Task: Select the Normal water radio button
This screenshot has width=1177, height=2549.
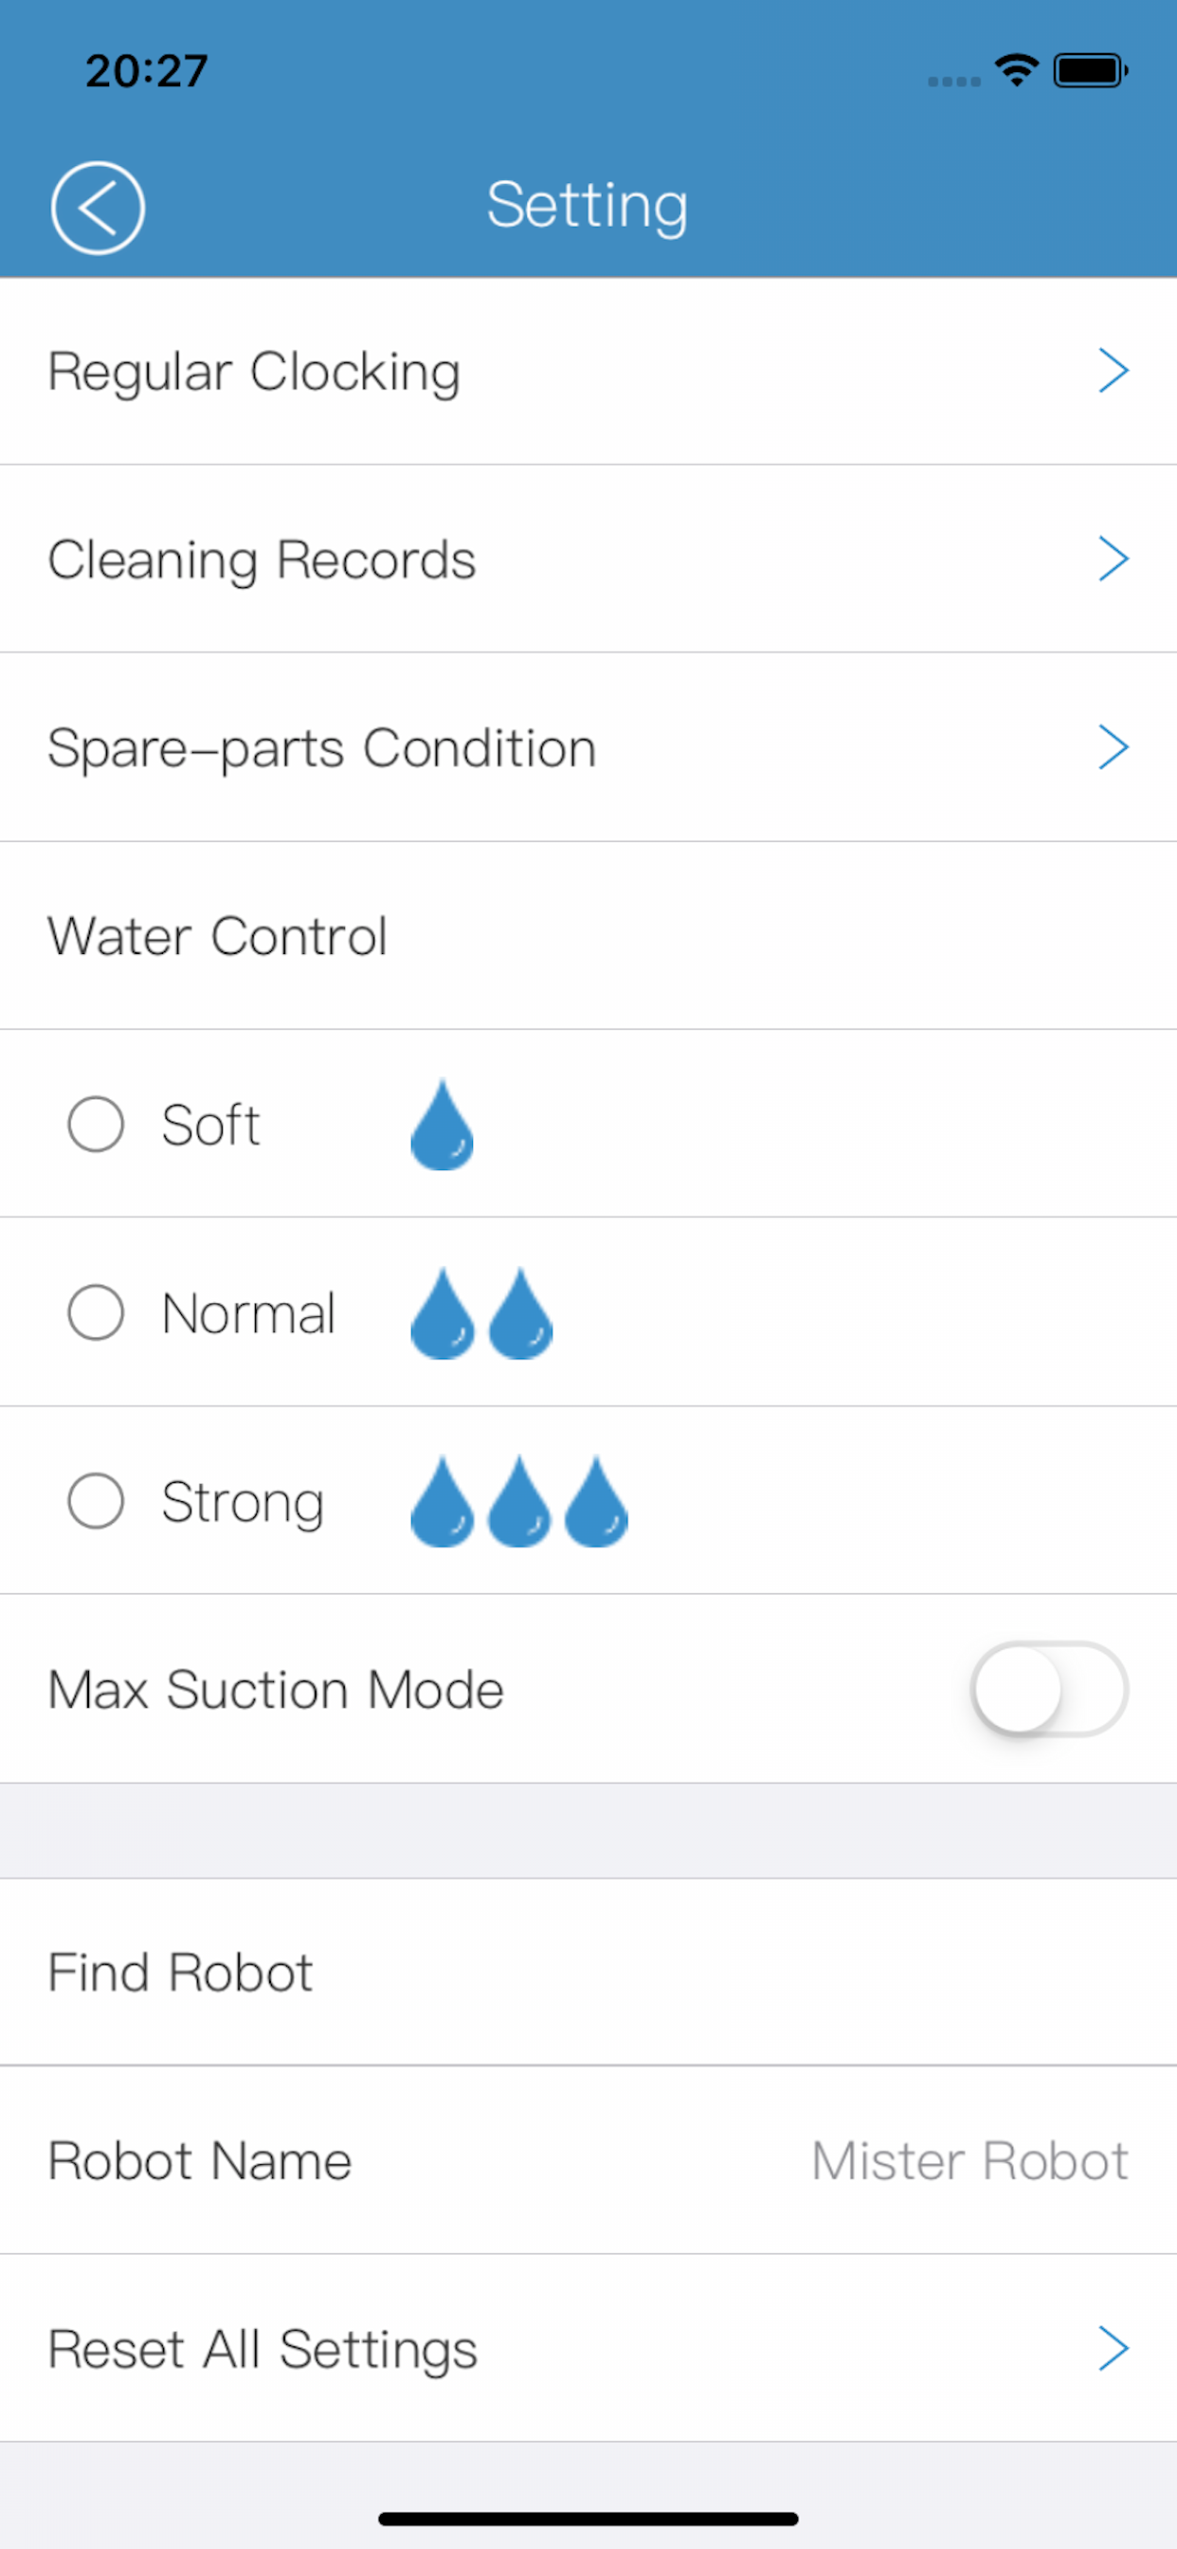Action: 96,1313
